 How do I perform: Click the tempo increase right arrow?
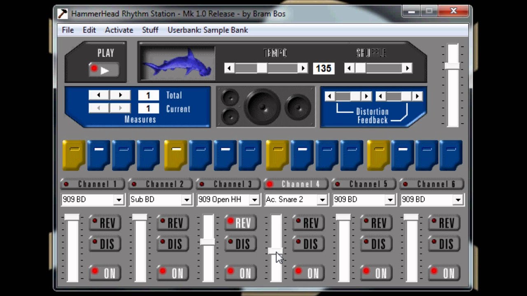(303, 68)
